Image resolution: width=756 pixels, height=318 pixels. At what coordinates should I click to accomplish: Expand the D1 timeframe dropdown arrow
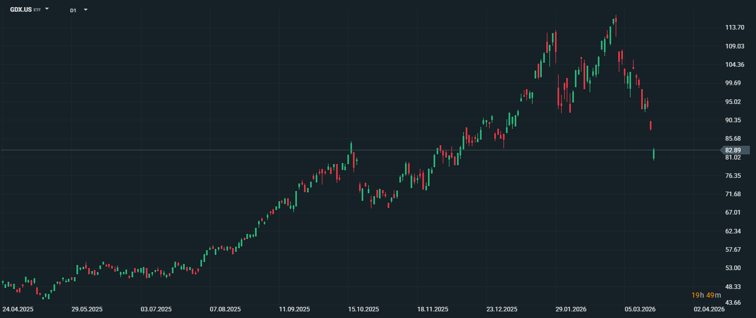pyautogui.click(x=85, y=10)
